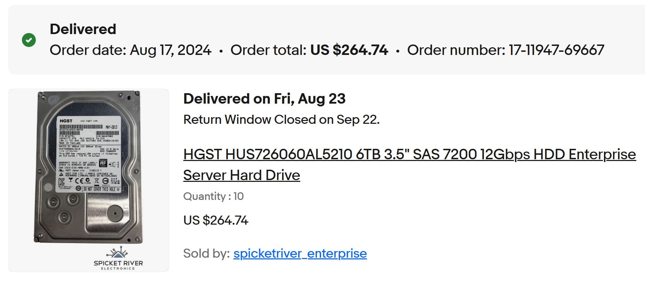
Task: Visit seller spicketriver_enterprise profile link
Action: 300,253
